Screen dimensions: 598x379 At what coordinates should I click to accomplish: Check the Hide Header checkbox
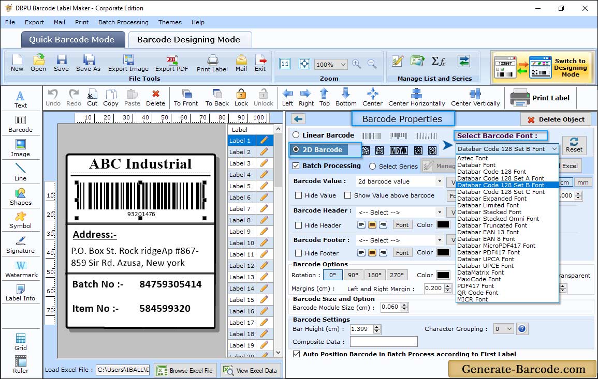coord(299,225)
